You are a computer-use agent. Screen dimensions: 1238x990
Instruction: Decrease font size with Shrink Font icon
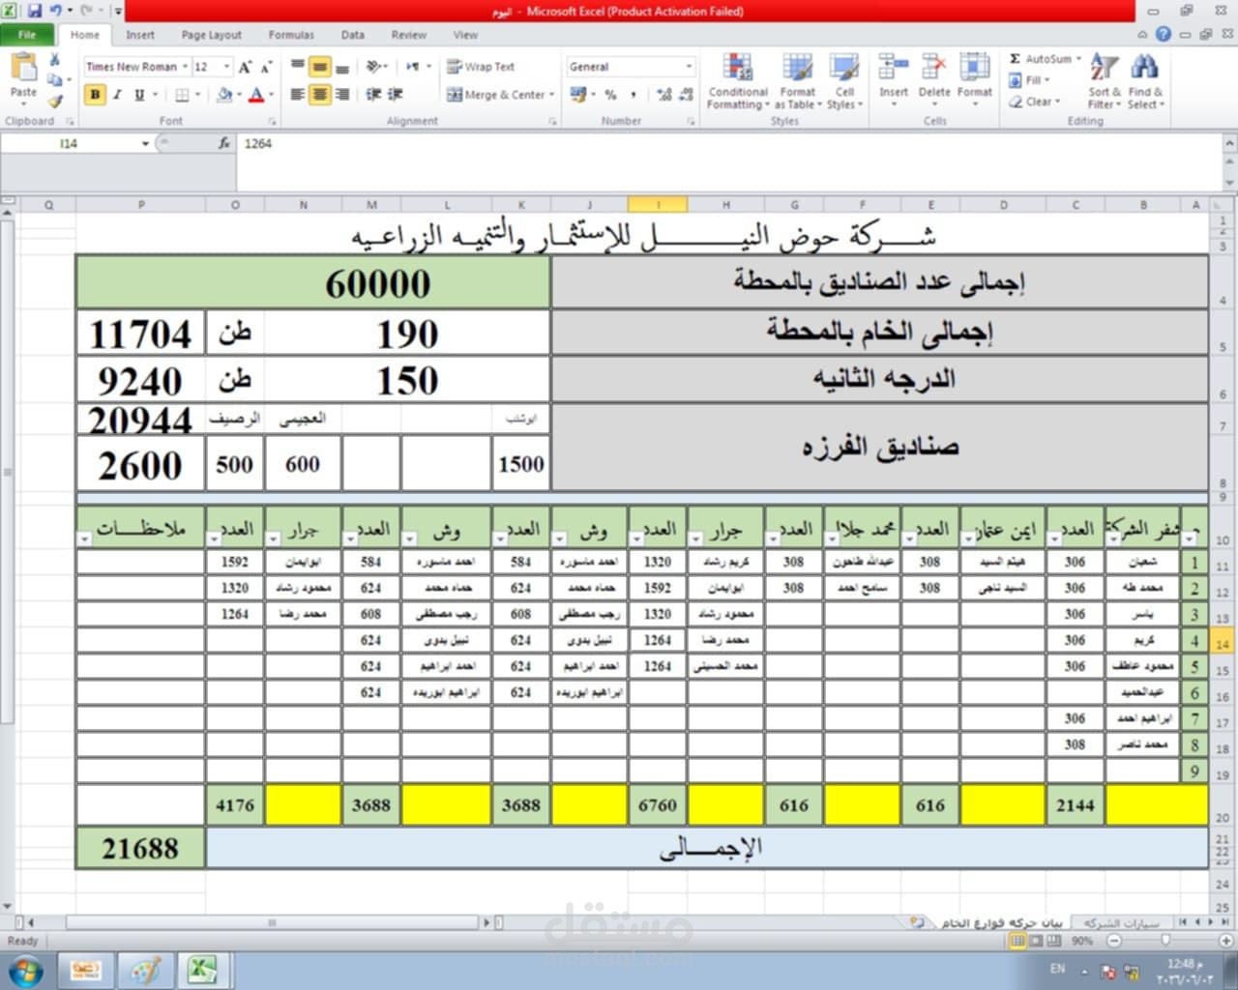[266, 67]
